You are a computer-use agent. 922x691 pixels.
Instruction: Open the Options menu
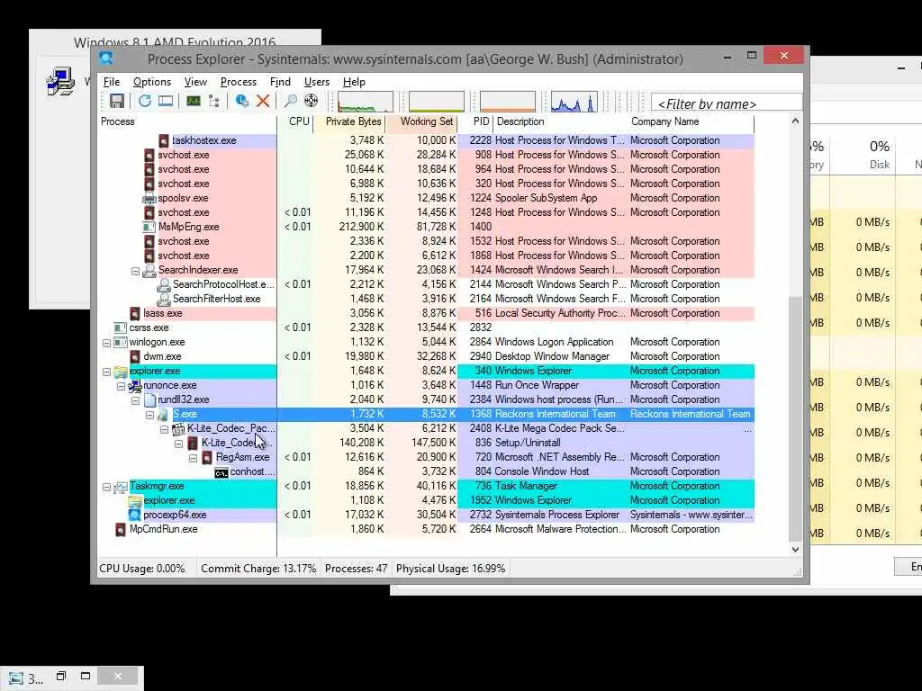[x=151, y=82]
